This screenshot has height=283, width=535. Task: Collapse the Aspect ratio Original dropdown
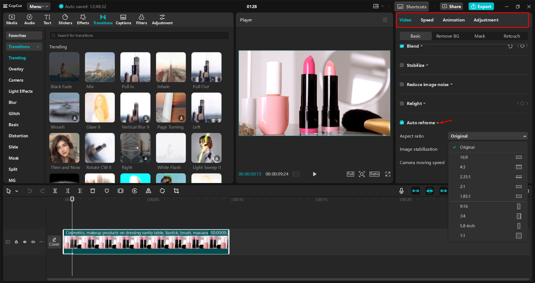pyautogui.click(x=488, y=136)
